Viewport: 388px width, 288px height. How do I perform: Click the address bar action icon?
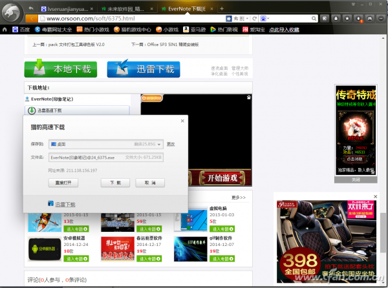click(x=229, y=19)
